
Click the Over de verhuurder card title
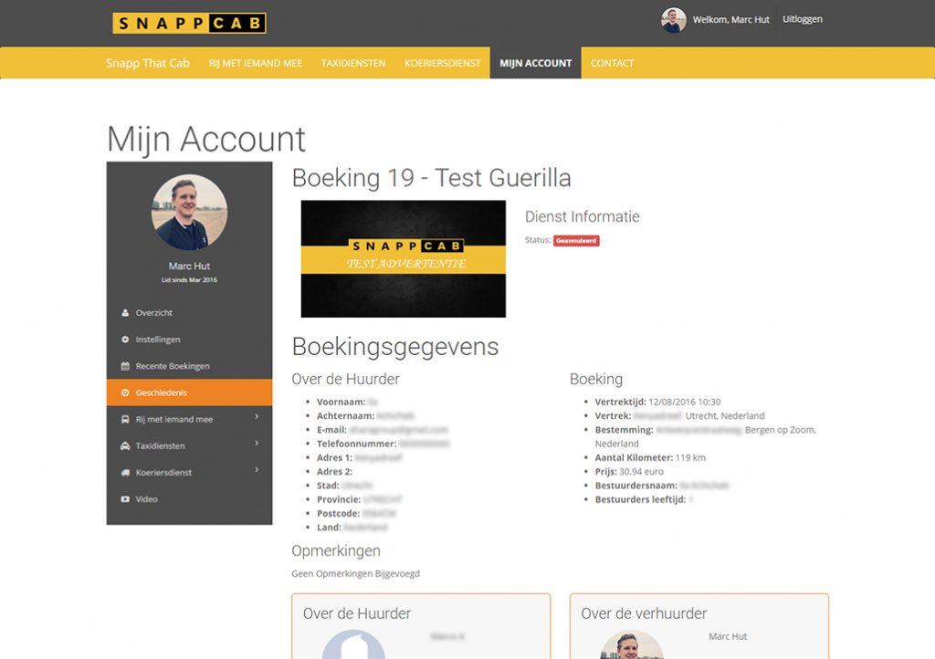click(x=644, y=613)
